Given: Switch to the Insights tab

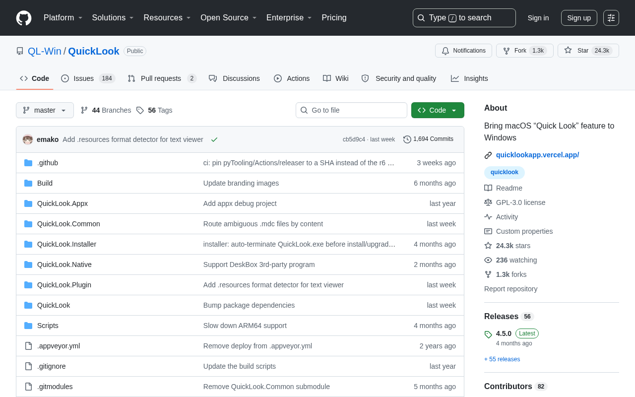Looking at the screenshot, I should coord(469,78).
